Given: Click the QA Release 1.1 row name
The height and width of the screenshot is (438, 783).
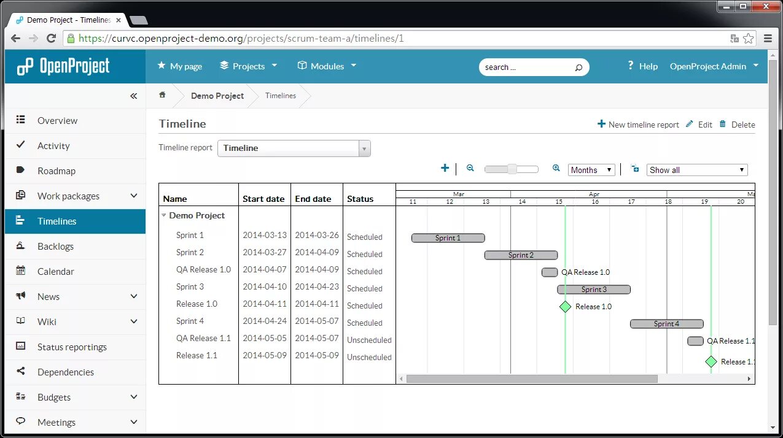Looking at the screenshot, I should (x=203, y=338).
